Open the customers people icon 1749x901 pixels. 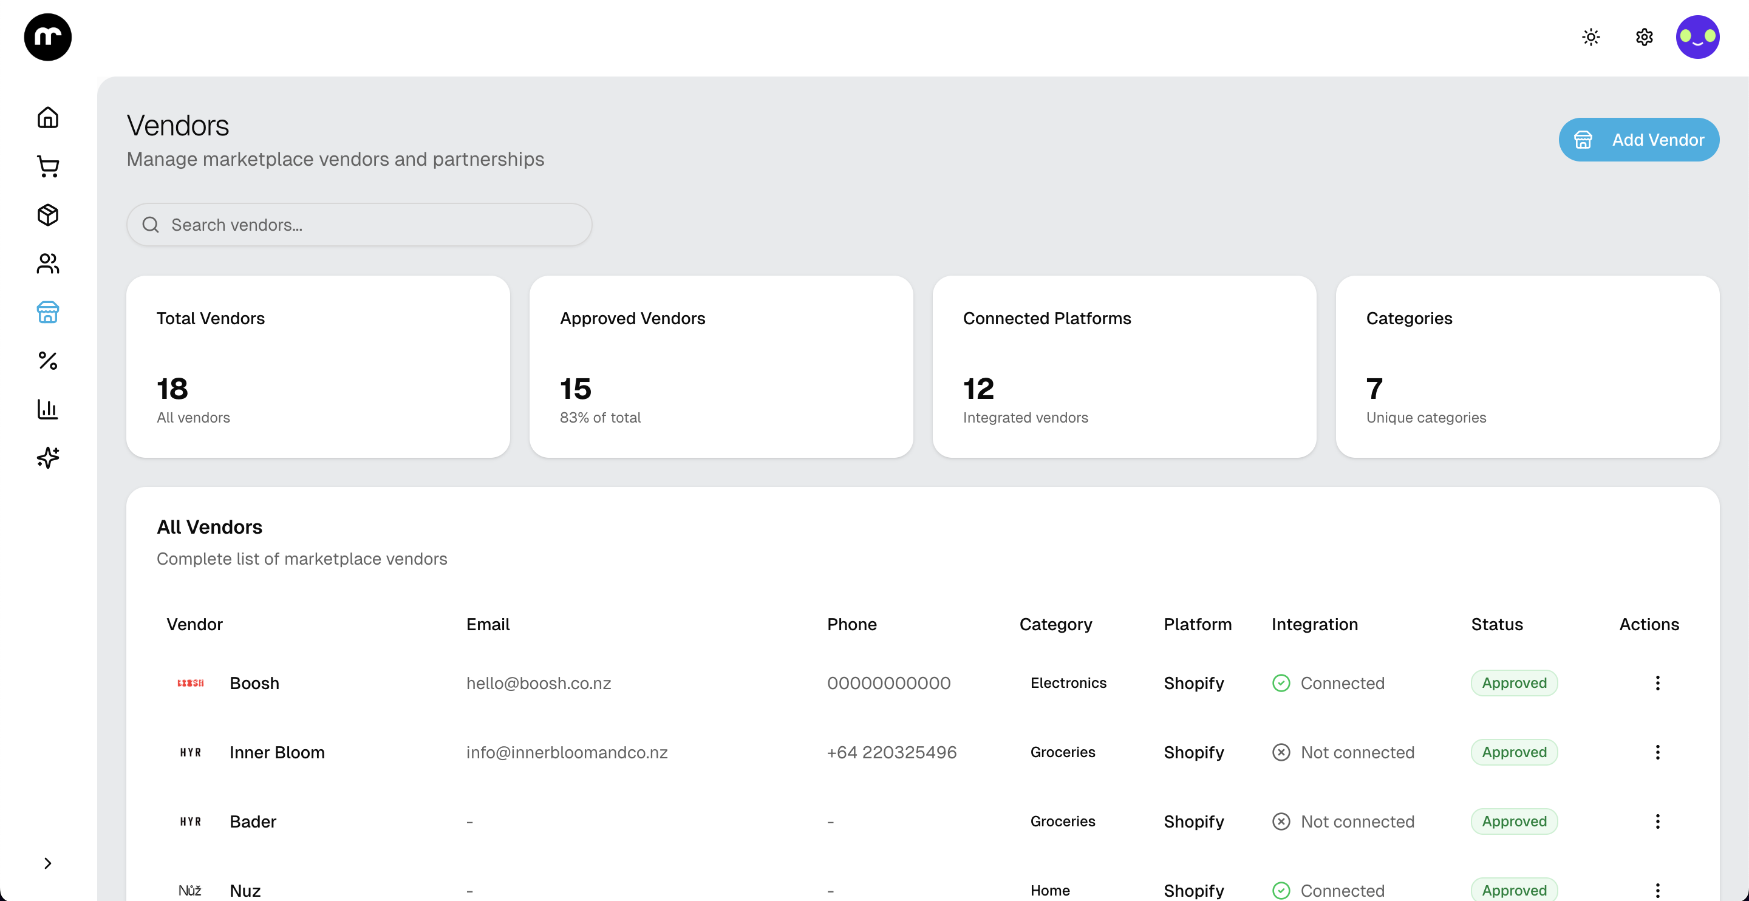pos(47,263)
